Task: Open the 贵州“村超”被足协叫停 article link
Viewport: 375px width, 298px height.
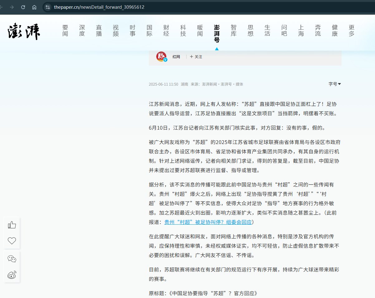Action: click(208, 222)
